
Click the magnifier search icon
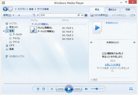tap(79, 15)
